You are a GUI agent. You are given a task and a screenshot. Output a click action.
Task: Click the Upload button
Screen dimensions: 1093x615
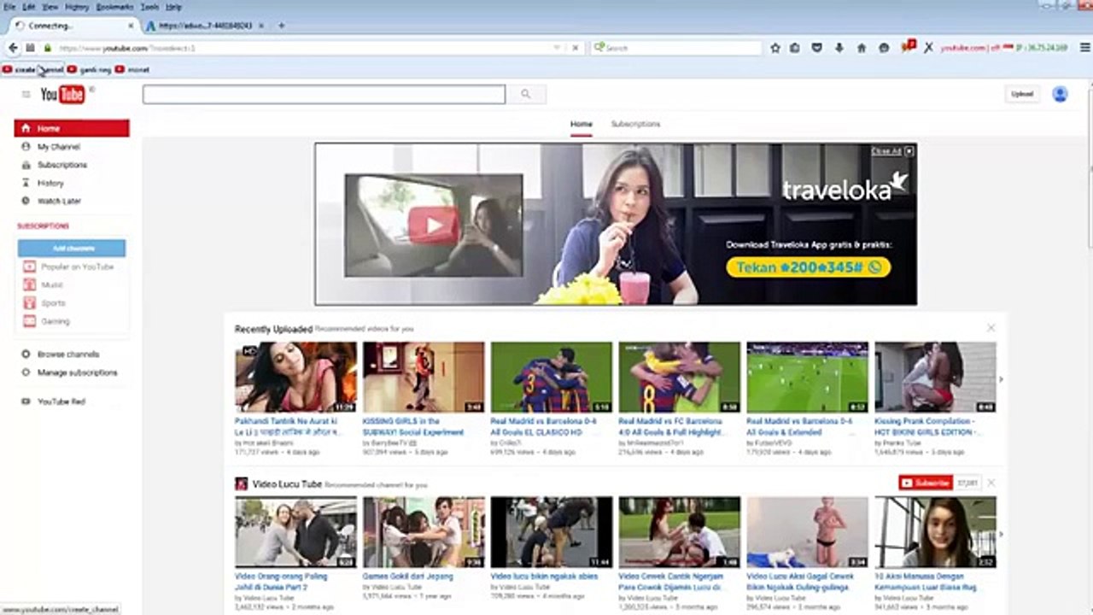1022,94
